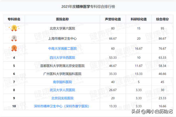Click the total score 63.33
Image resolution: width=176 pixels, height=117 pixels.
162,58
